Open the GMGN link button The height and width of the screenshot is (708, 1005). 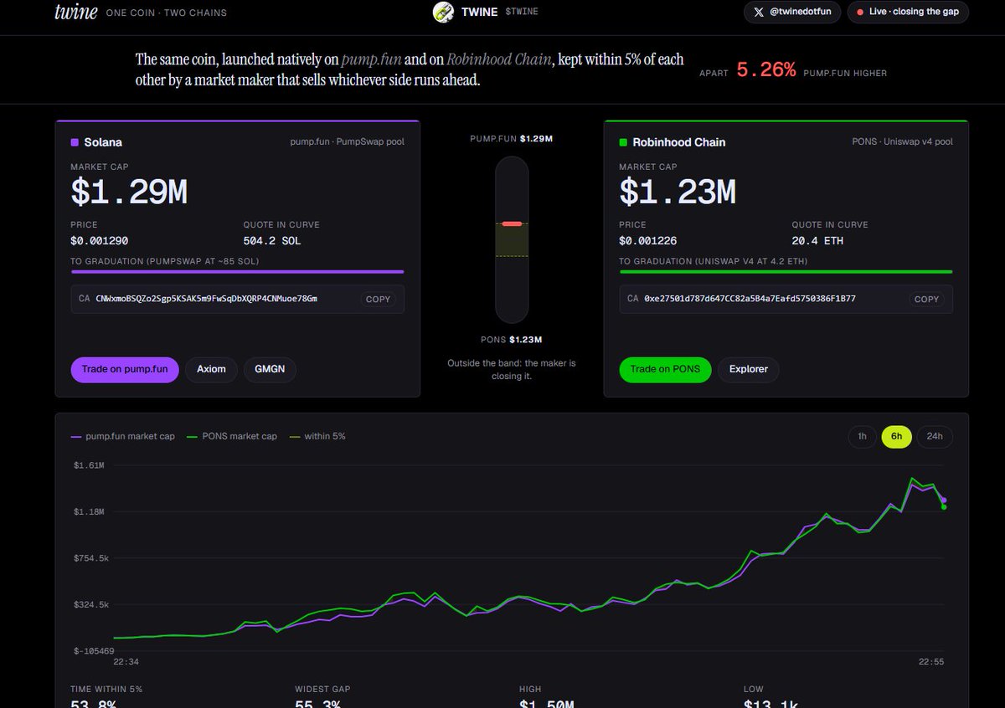[x=270, y=369]
